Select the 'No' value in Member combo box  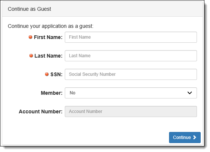pos(73,93)
